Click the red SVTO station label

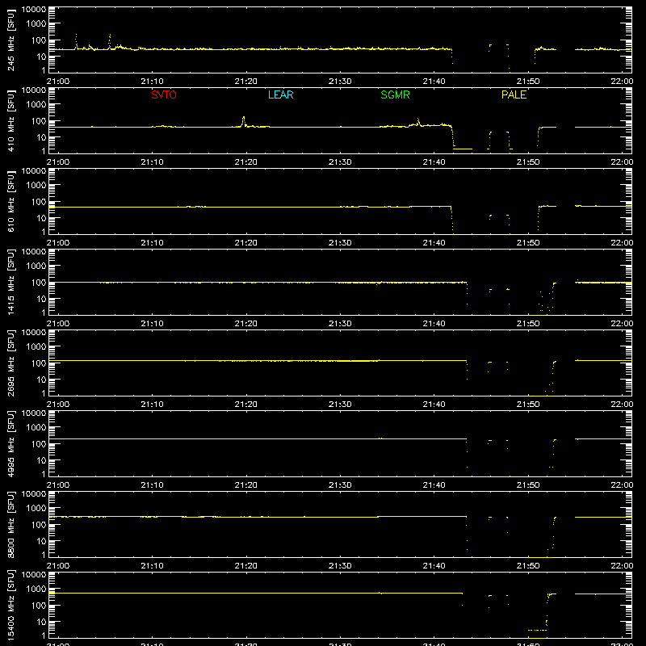164,94
